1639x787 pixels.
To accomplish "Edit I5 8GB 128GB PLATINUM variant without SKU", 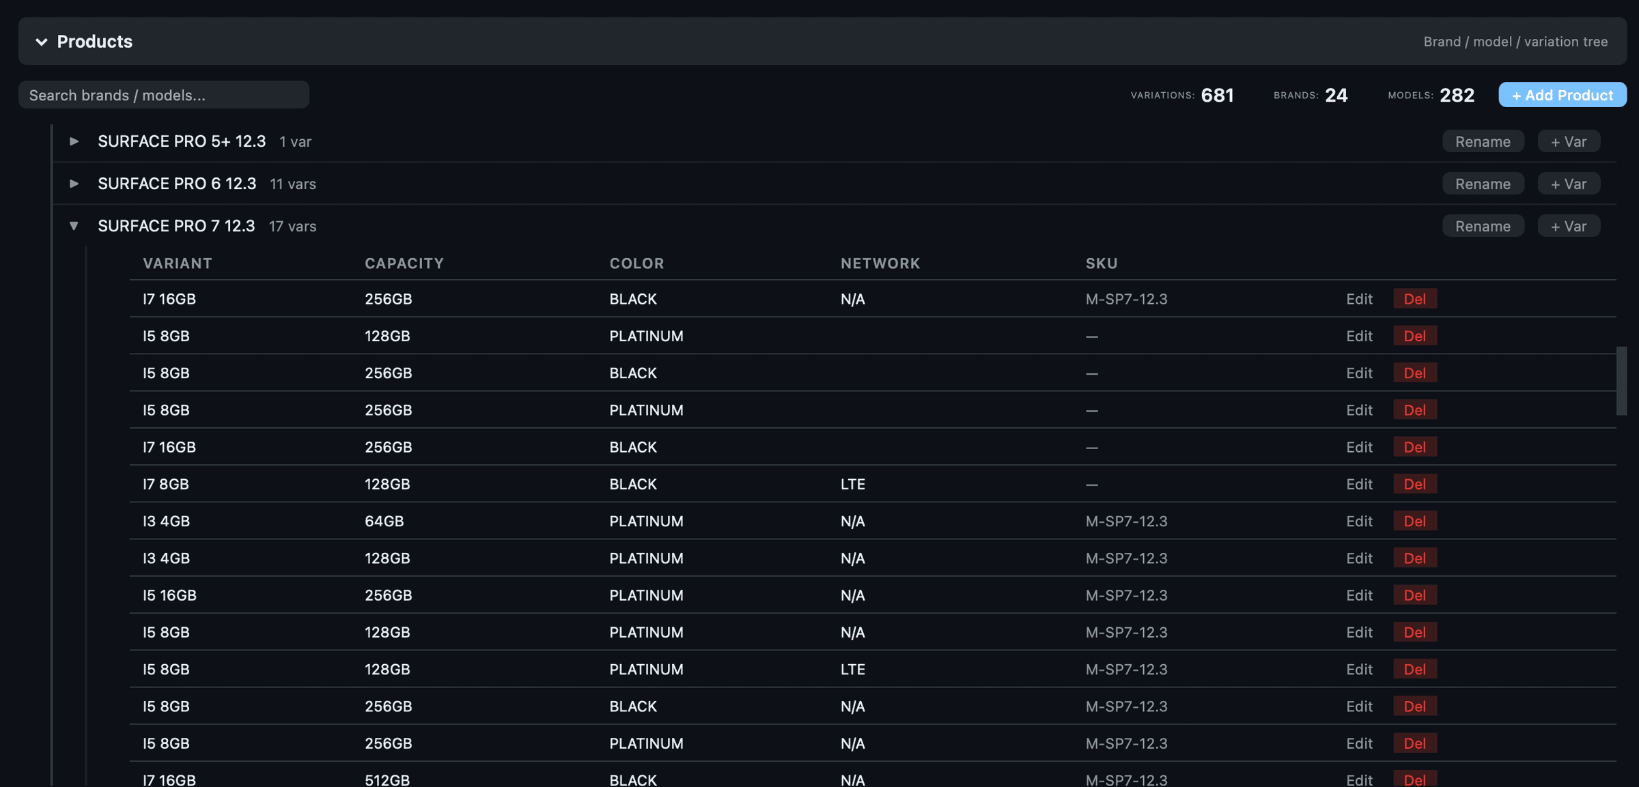I will pyautogui.click(x=1359, y=336).
